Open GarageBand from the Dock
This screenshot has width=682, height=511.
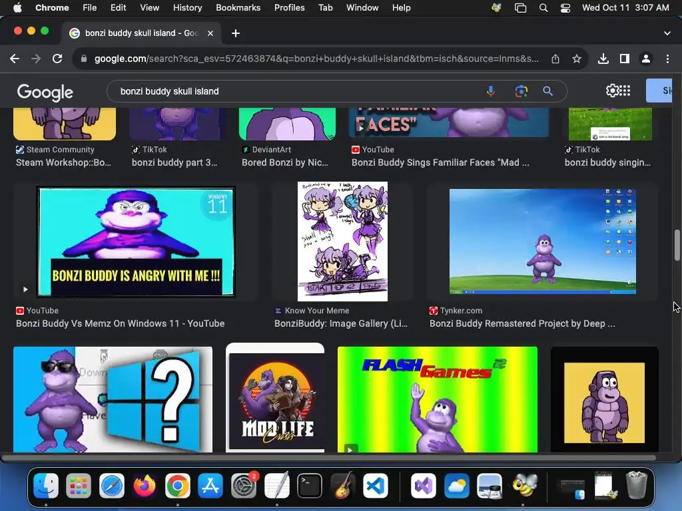coord(343,485)
